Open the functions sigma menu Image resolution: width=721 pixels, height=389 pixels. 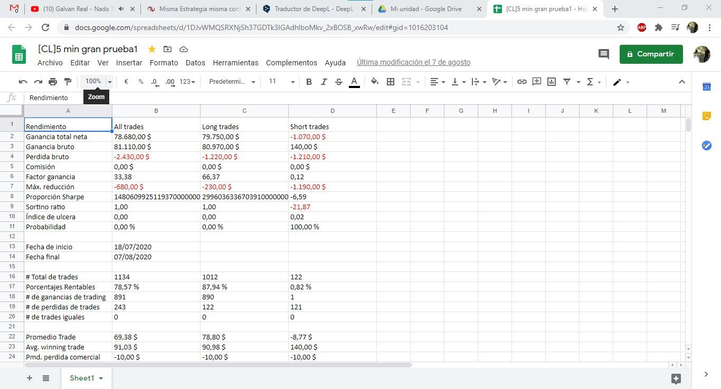click(x=594, y=82)
